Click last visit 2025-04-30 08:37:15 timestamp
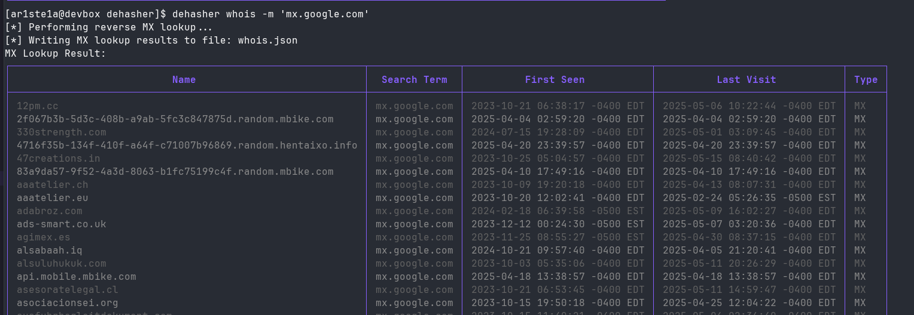This screenshot has height=315, width=914. click(749, 237)
